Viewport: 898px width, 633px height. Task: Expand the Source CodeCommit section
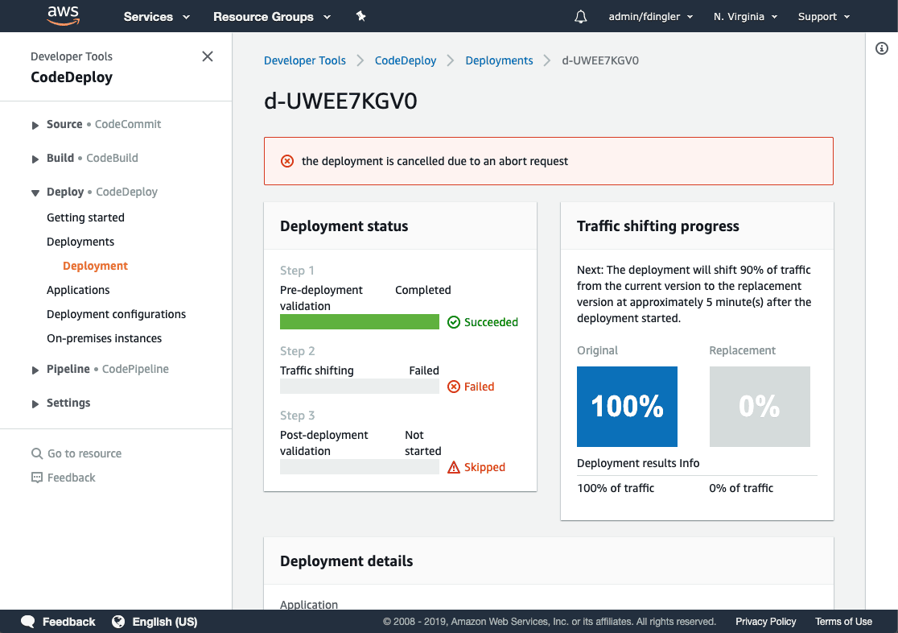coord(35,125)
